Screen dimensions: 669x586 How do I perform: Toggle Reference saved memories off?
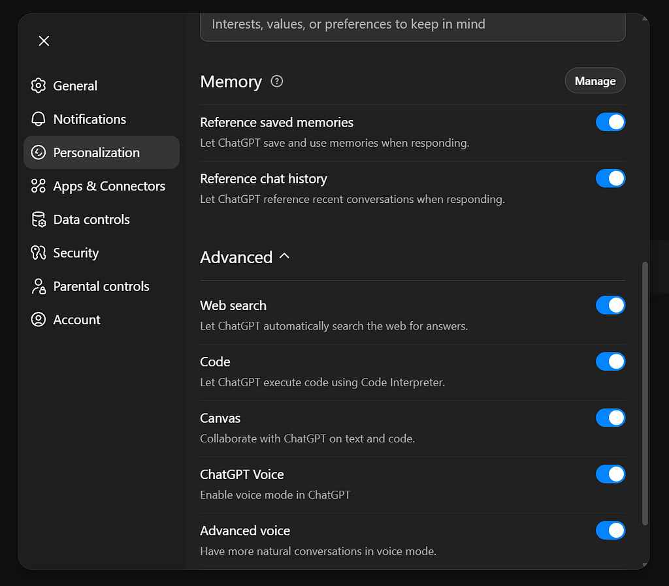point(611,122)
